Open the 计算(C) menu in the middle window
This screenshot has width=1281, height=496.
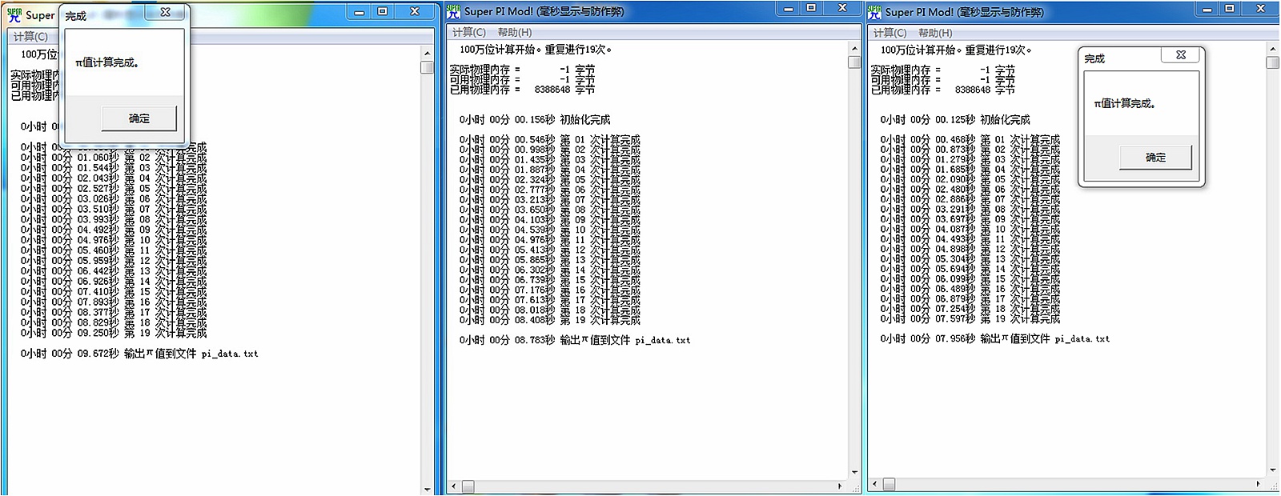(469, 32)
